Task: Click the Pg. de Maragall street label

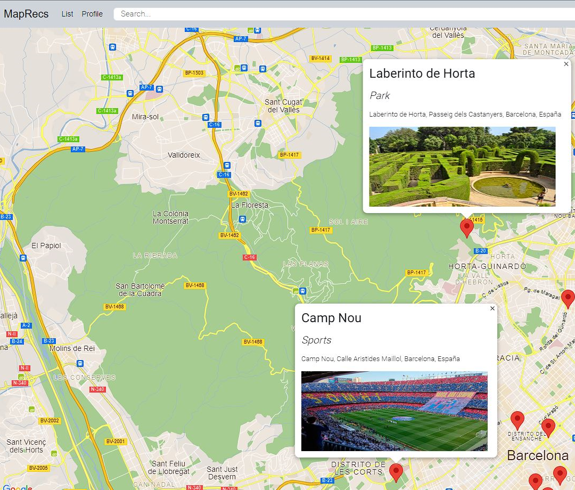Action: 541,293
